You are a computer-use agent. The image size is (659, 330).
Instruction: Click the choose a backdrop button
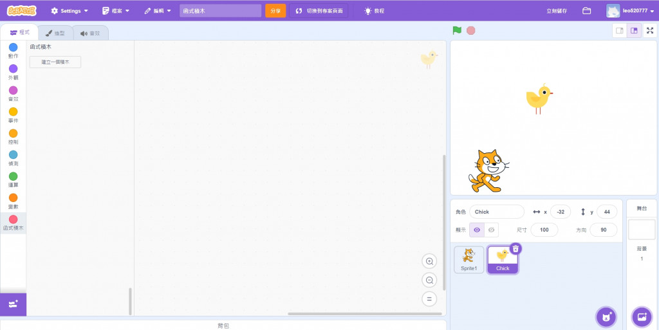click(642, 317)
